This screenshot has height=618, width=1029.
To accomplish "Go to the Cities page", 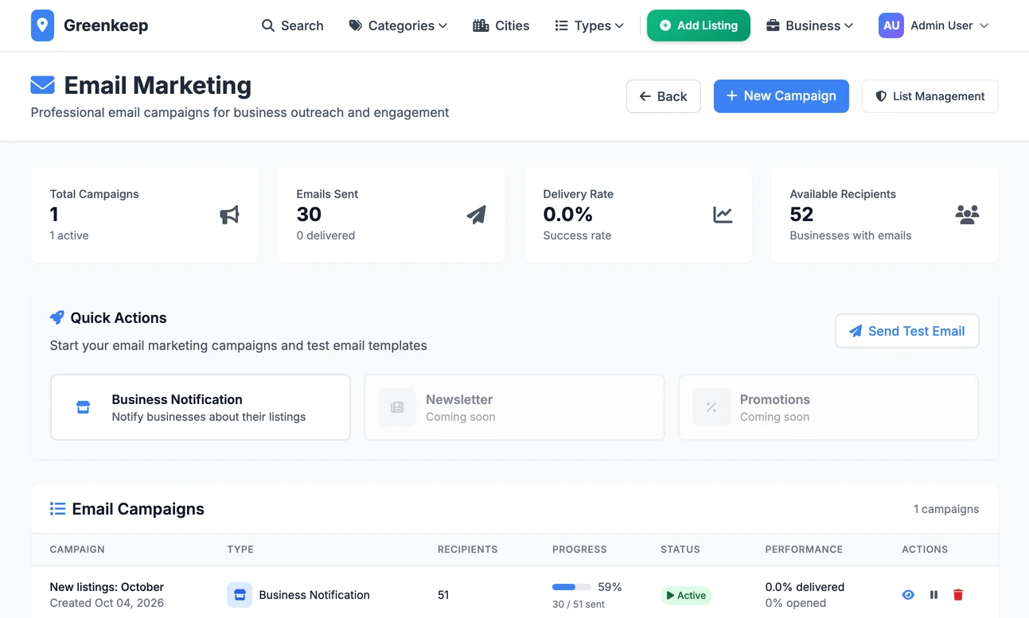I will [x=501, y=25].
